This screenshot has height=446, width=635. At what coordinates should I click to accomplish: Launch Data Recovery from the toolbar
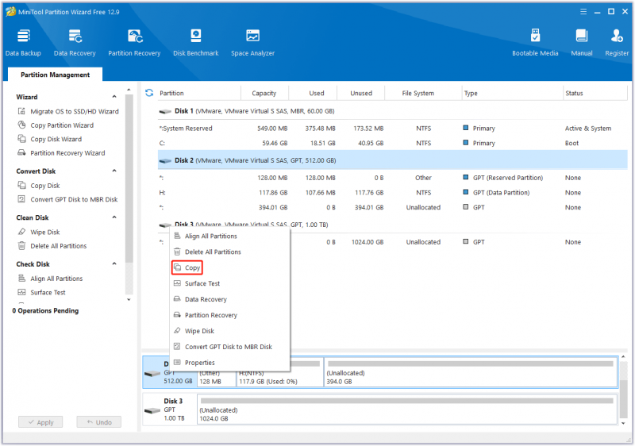[75, 42]
